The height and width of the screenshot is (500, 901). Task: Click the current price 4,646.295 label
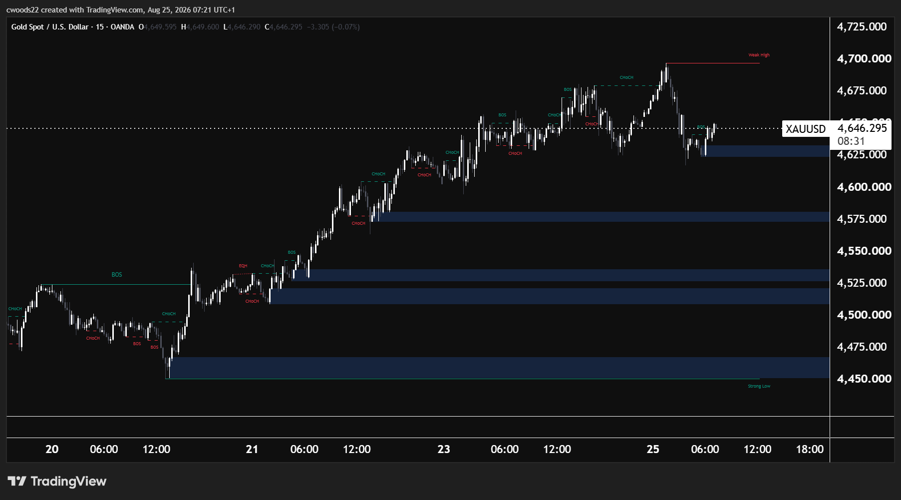click(862, 128)
